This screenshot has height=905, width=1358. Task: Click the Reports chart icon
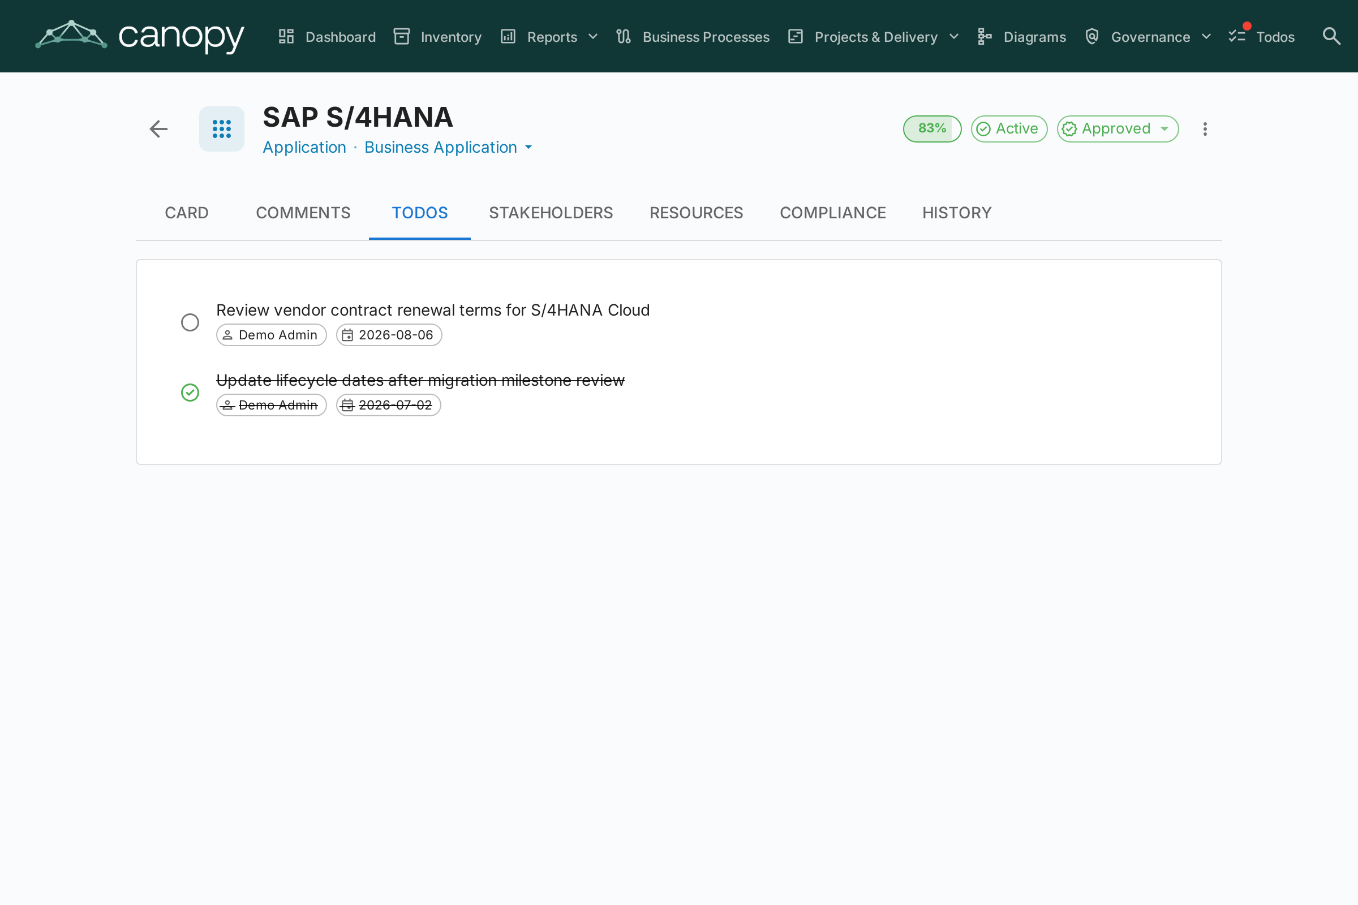pos(508,36)
